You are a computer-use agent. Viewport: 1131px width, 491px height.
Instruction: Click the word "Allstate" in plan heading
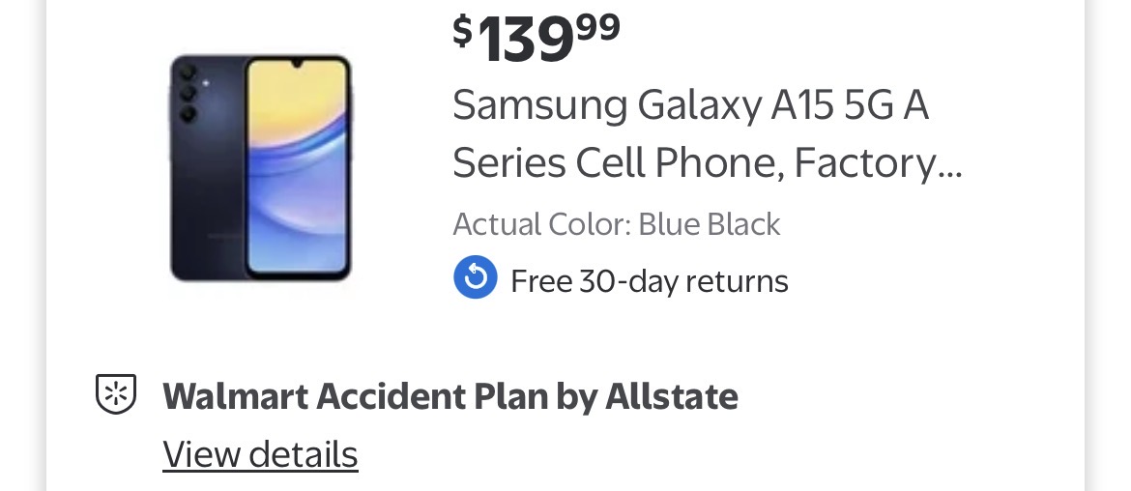[x=671, y=396]
